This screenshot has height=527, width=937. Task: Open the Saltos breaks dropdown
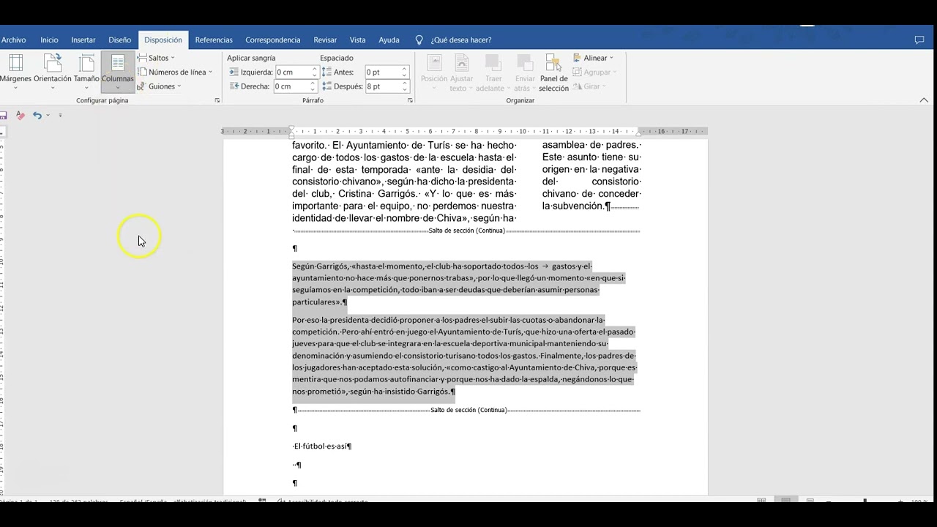click(x=156, y=58)
